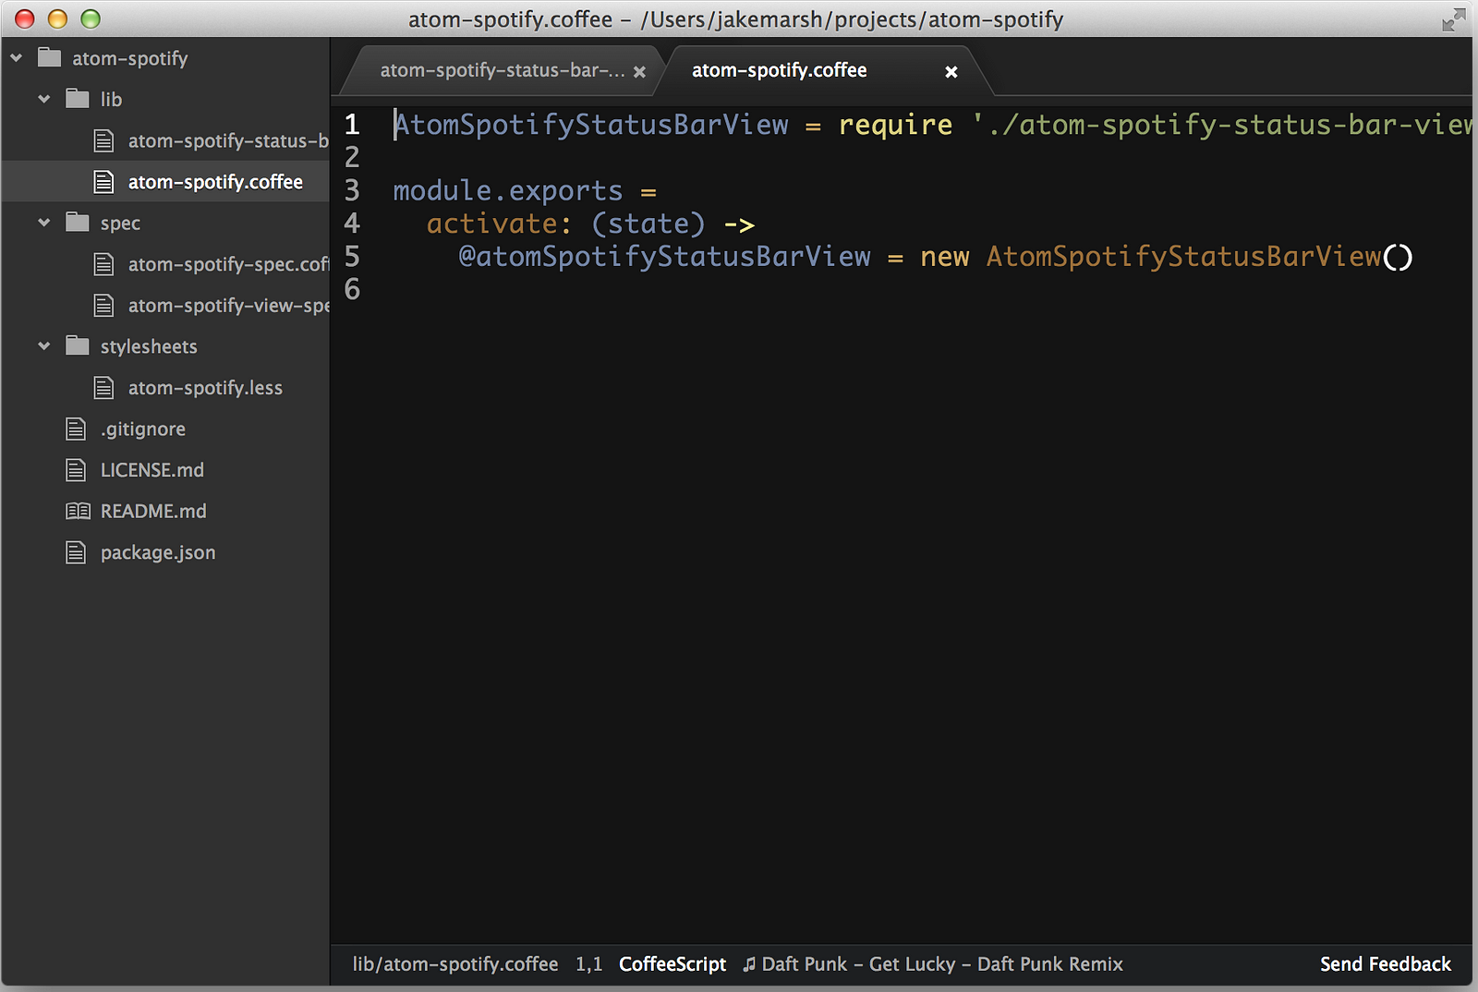The height and width of the screenshot is (992, 1478).
Task: Click line number 5 in the gutter
Action: click(352, 257)
